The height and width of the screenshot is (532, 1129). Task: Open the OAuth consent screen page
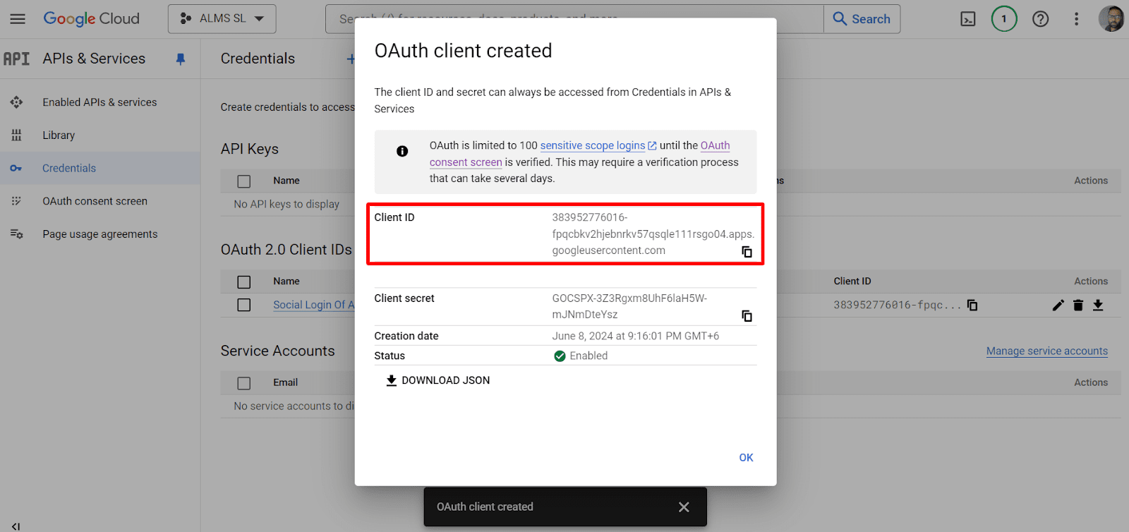pyautogui.click(x=95, y=201)
